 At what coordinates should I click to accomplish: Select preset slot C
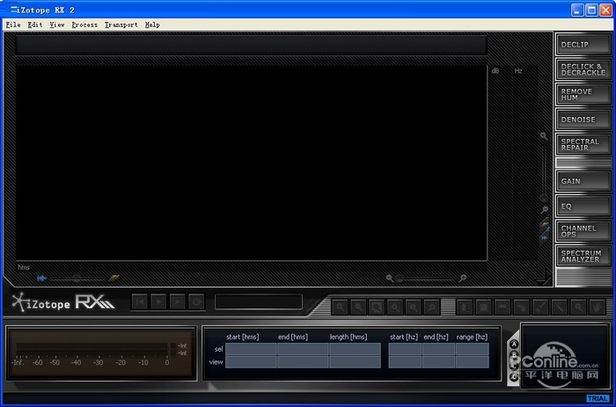[x=514, y=366]
